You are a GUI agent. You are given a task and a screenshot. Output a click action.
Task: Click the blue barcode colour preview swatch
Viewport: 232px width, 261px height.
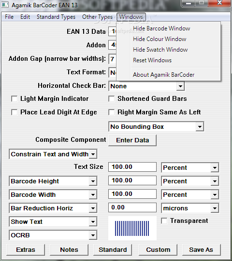132,228
